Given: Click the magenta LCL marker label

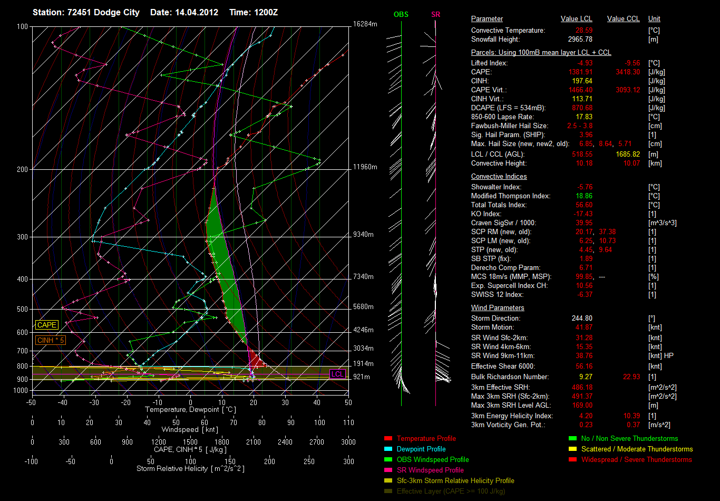Looking at the screenshot, I should (337, 374).
